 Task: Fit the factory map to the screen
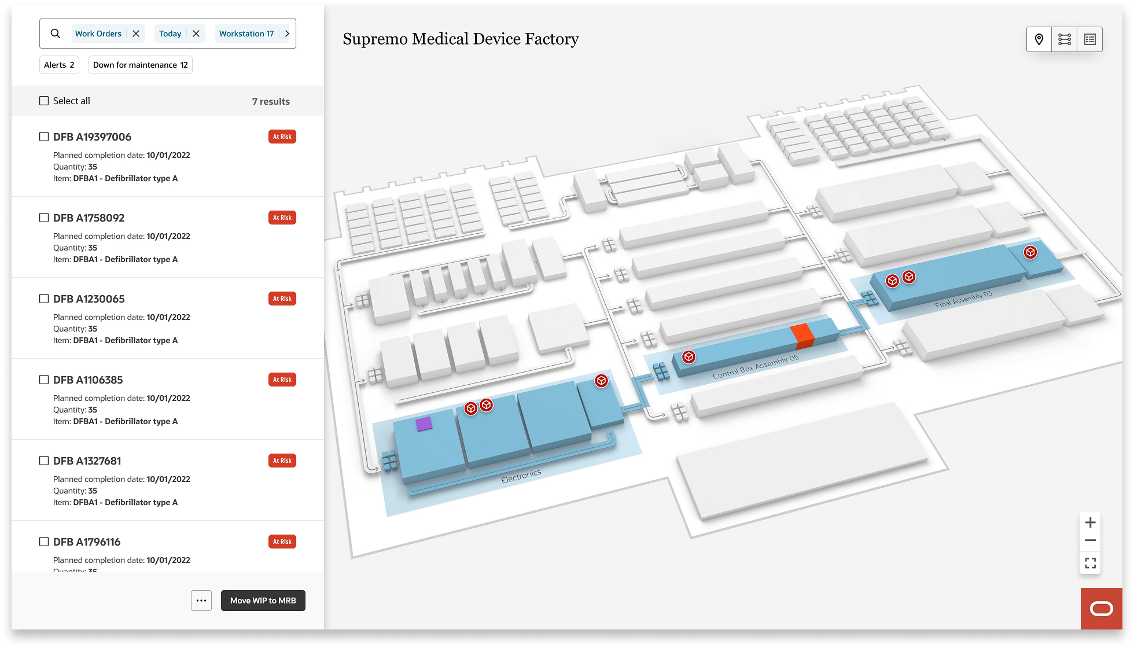1090,563
